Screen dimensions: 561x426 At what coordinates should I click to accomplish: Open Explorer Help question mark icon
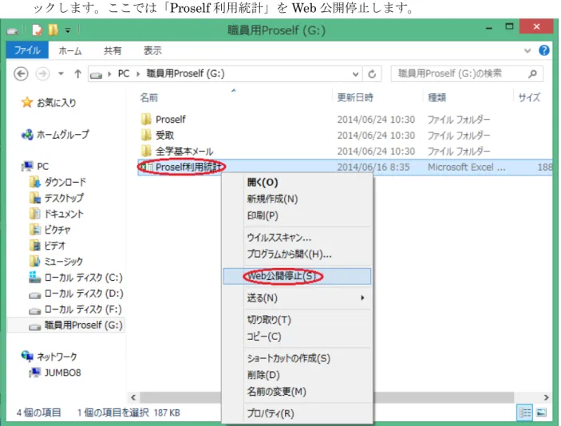tap(543, 50)
